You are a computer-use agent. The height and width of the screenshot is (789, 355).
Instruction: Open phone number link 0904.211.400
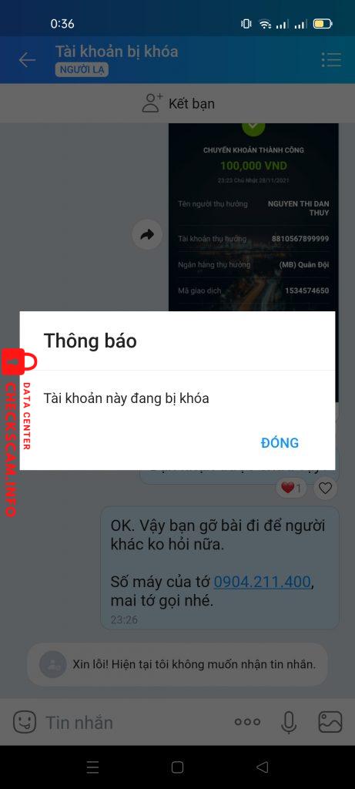pyautogui.click(x=262, y=583)
